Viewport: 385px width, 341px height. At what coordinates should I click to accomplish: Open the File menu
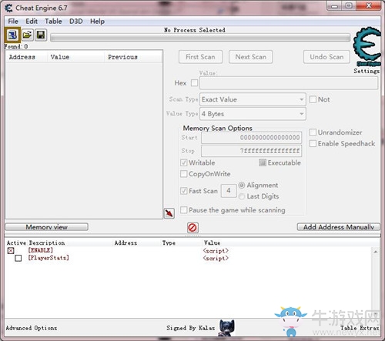tap(13, 22)
